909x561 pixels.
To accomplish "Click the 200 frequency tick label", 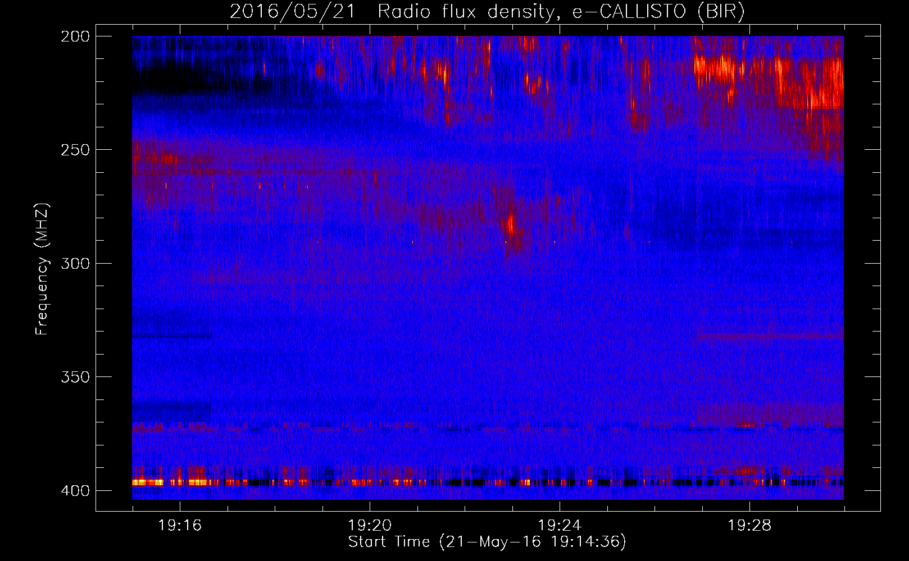I will coord(75,36).
